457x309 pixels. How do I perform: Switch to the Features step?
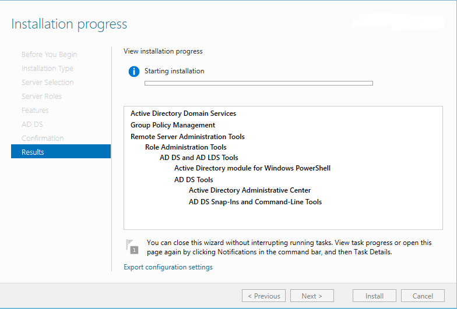point(35,110)
